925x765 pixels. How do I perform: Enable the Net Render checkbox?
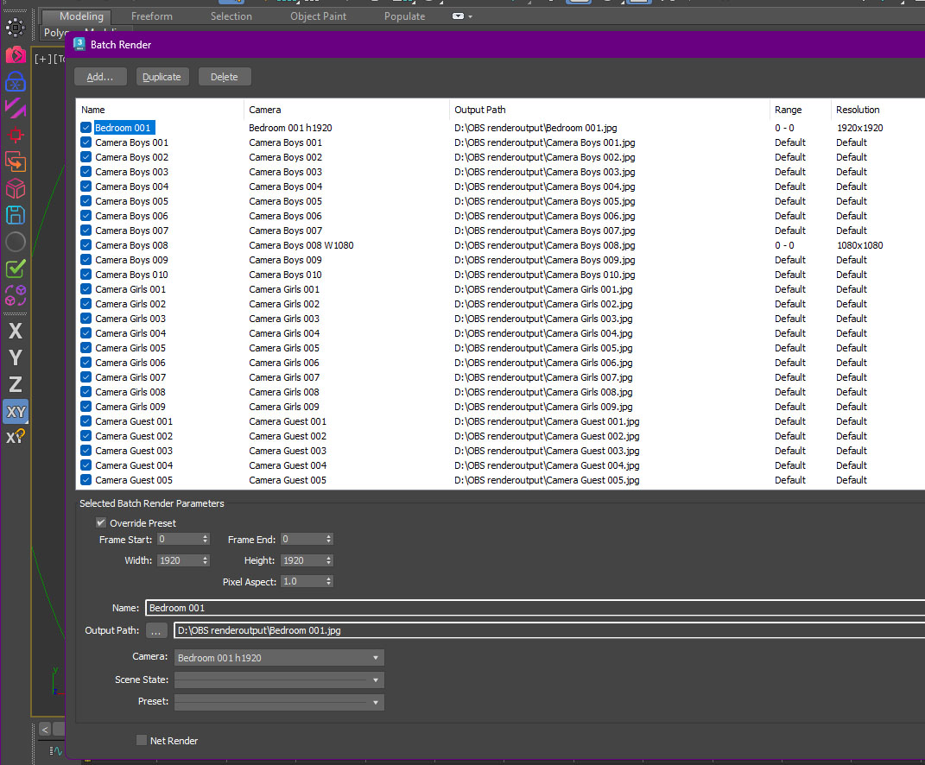142,740
